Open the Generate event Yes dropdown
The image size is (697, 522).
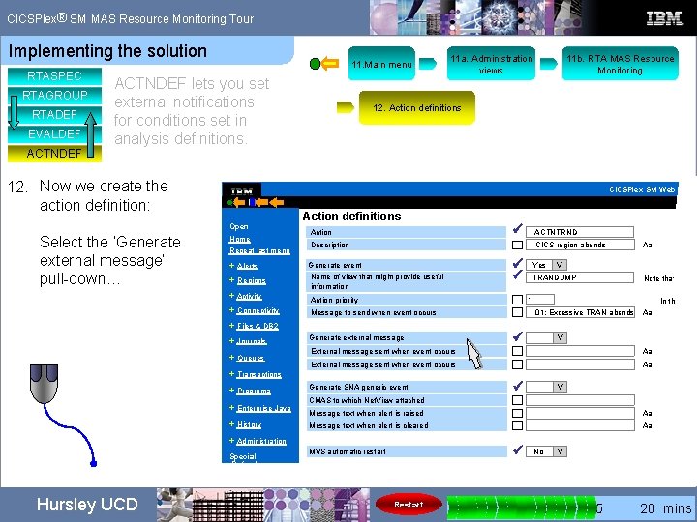pos(560,265)
